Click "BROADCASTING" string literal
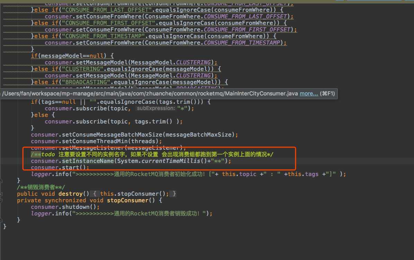The width and height of the screenshot is (414, 260). point(86,82)
